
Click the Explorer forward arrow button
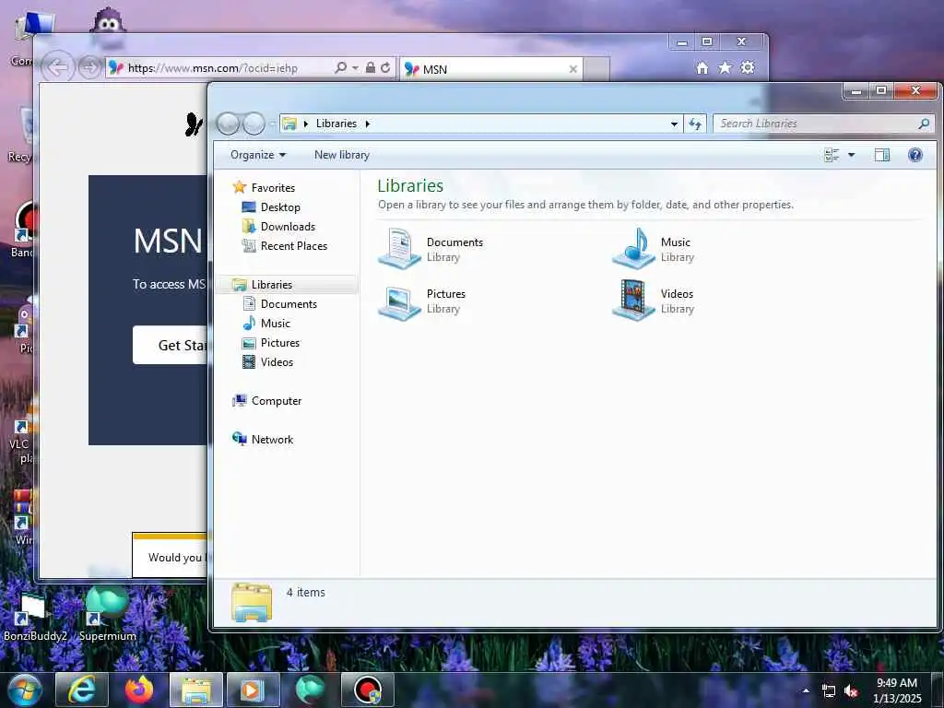pyautogui.click(x=254, y=124)
